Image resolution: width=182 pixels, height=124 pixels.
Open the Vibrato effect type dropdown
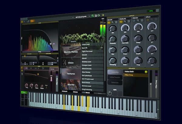click(138, 18)
